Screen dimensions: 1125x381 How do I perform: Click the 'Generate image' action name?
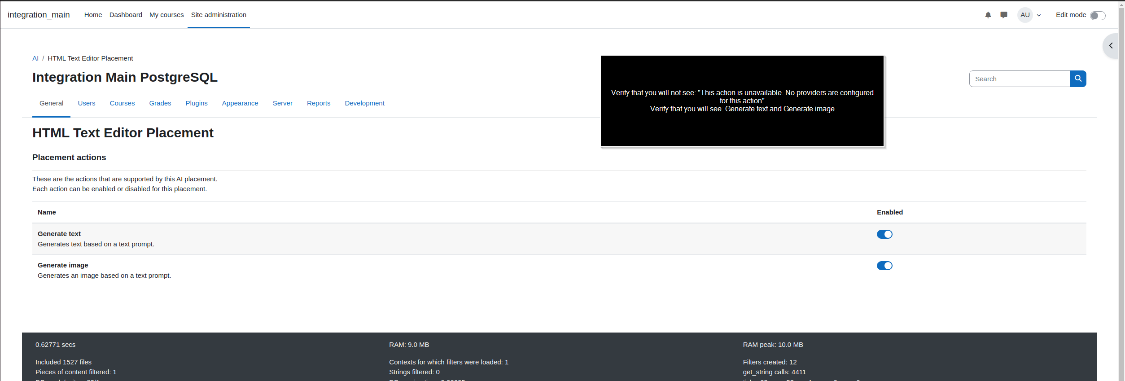tap(63, 265)
